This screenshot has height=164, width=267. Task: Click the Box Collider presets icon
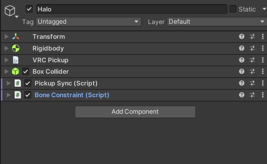[252, 72]
